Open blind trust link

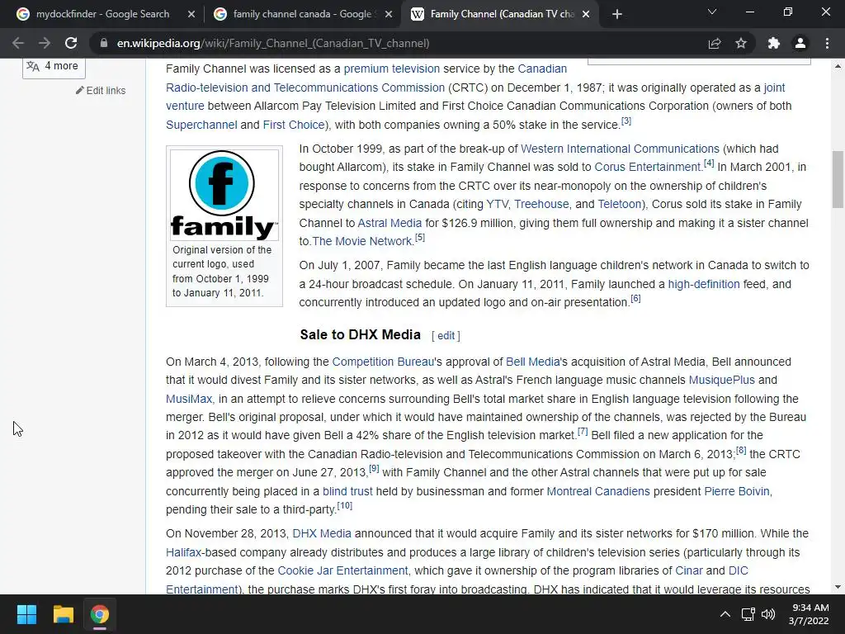pos(347,491)
